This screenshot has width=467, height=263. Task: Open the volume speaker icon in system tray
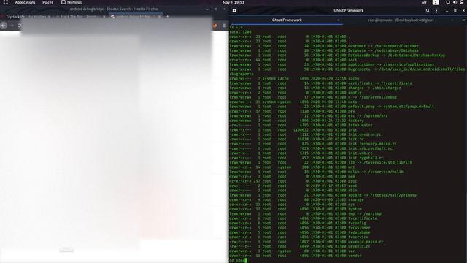(455, 2)
